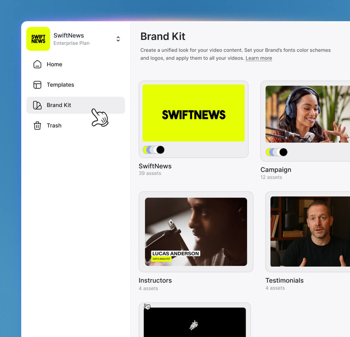The width and height of the screenshot is (350, 337).
Task: Click the Instructors kit title
Action: 155,280
